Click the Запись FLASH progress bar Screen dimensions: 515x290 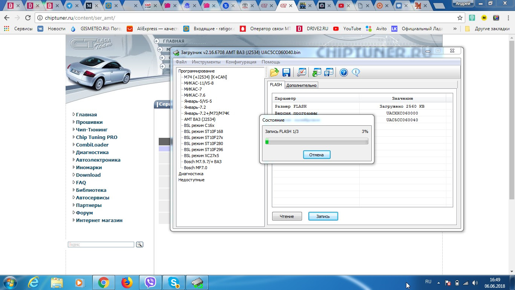(317, 142)
